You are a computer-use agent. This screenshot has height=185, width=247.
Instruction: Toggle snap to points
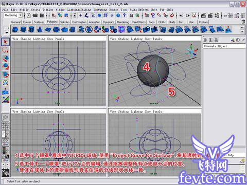click(159, 15)
